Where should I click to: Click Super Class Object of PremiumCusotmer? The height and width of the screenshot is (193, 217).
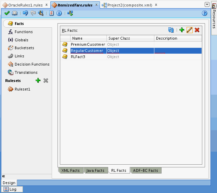click(x=130, y=44)
